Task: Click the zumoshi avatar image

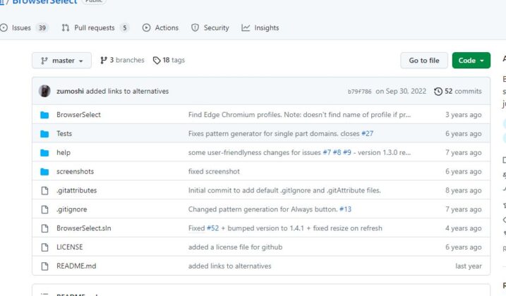Action: point(44,91)
